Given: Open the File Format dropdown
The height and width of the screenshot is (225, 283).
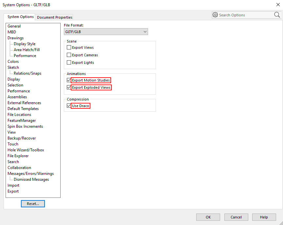Looking at the screenshot, I should pos(106,32).
